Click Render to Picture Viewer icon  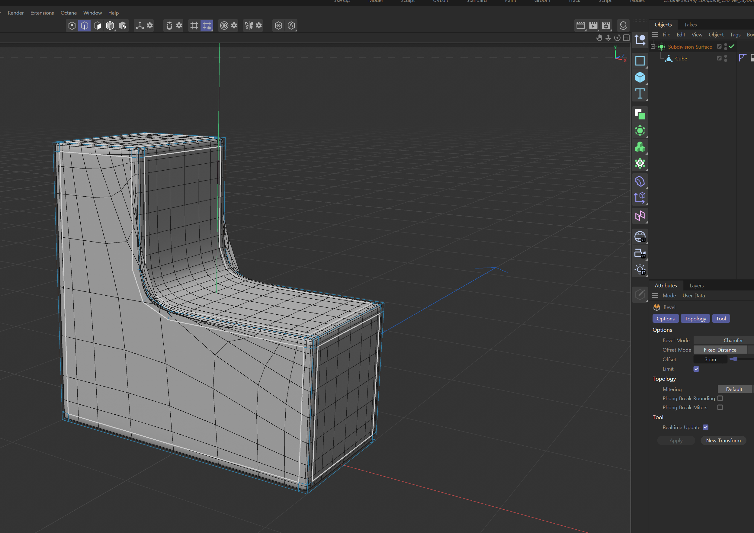[593, 26]
